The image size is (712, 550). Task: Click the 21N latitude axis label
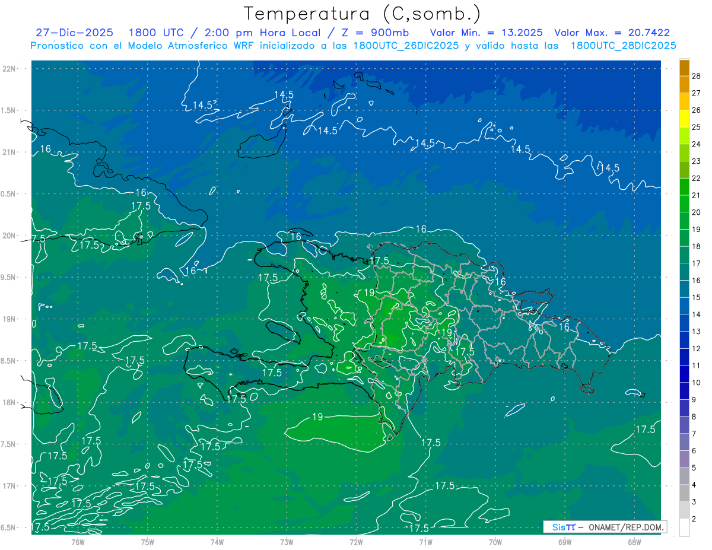tap(9, 152)
